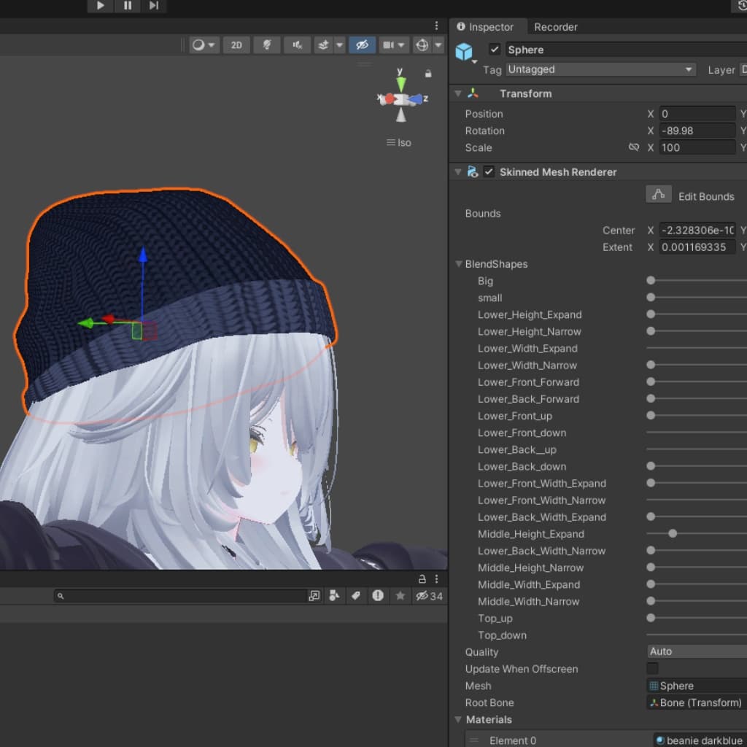Switch to the Inspector tab
The height and width of the screenshot is (747, 747).
pyautogui.click(x=485, y=27)
